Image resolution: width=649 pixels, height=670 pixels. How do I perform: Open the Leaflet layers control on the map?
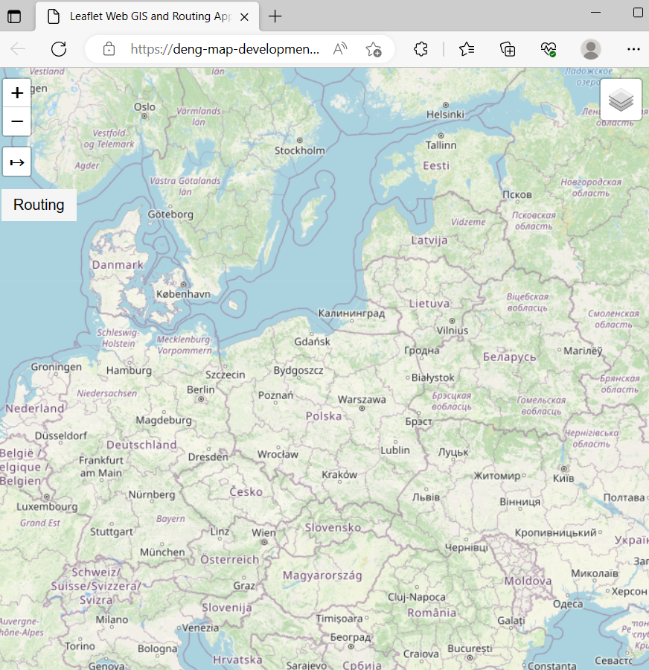pyautogui.click(x=621, y=99)
